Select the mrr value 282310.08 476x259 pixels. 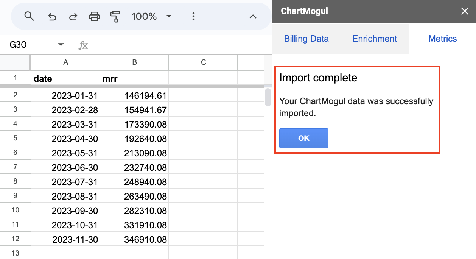point(134,211)
